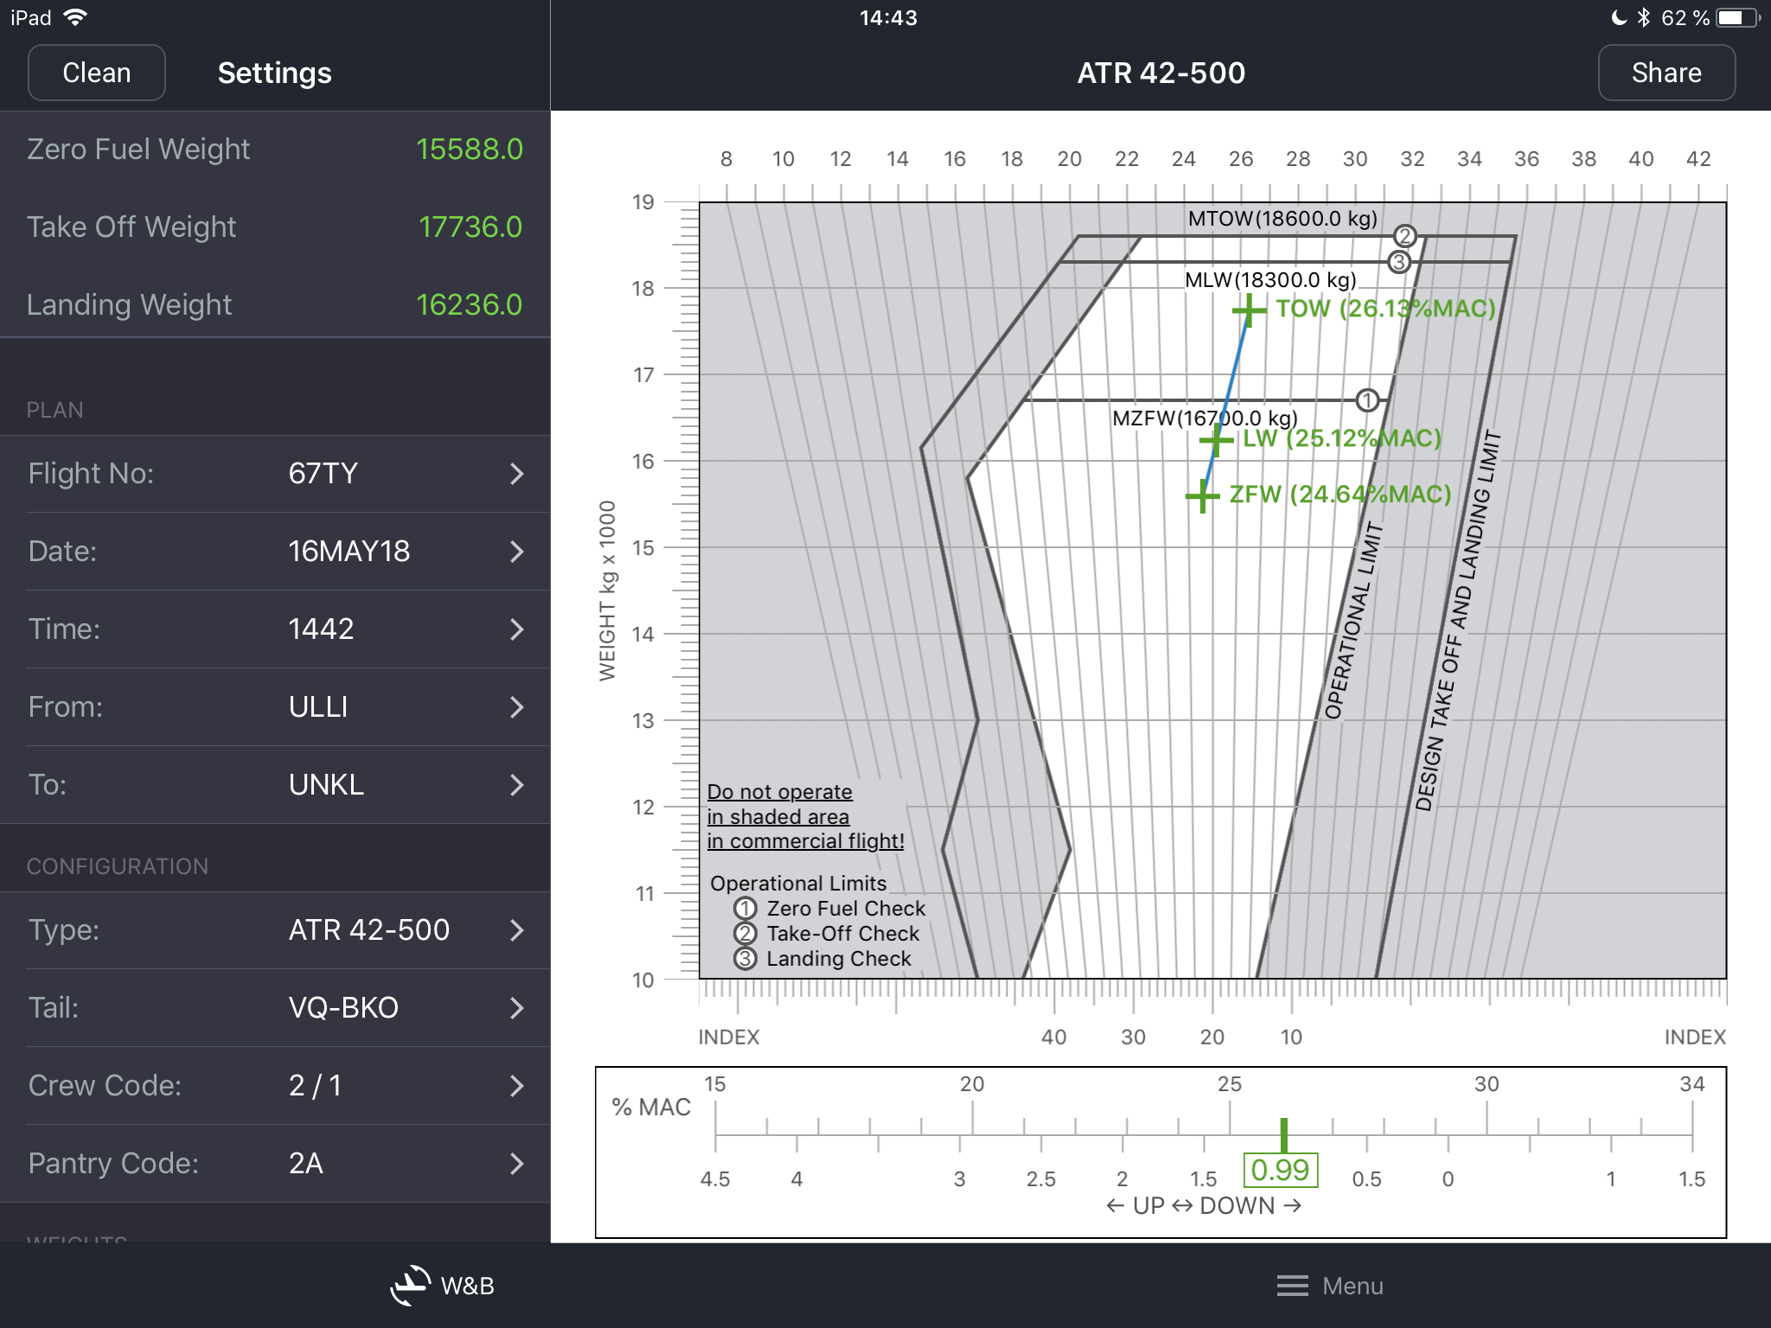Select circled 3 Landing Check marker on MLW line

(1398, 262)
